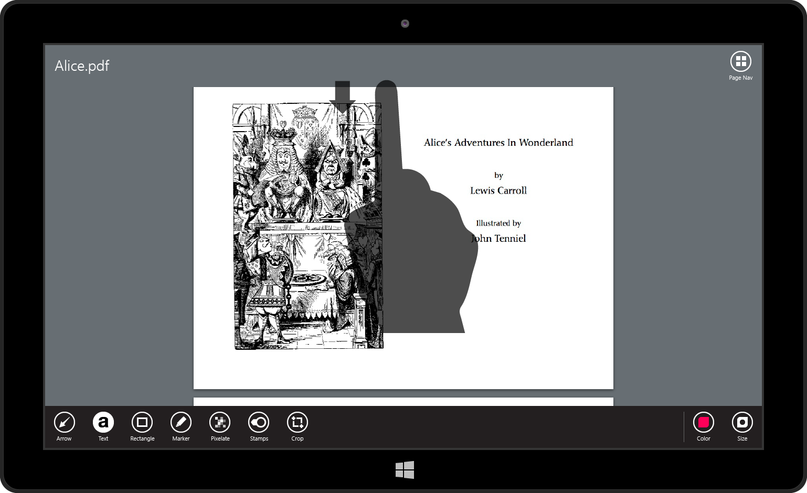The image size is (807, 493).
Task: Click the 'John Tenniel' text
Action: [498, 239]
